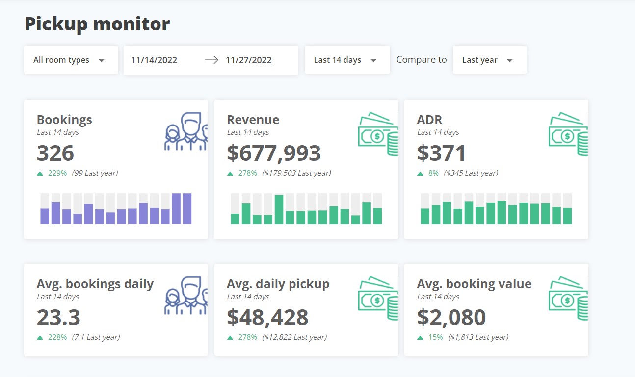Click the green up-arrow beside 229%

coord(40,173)
